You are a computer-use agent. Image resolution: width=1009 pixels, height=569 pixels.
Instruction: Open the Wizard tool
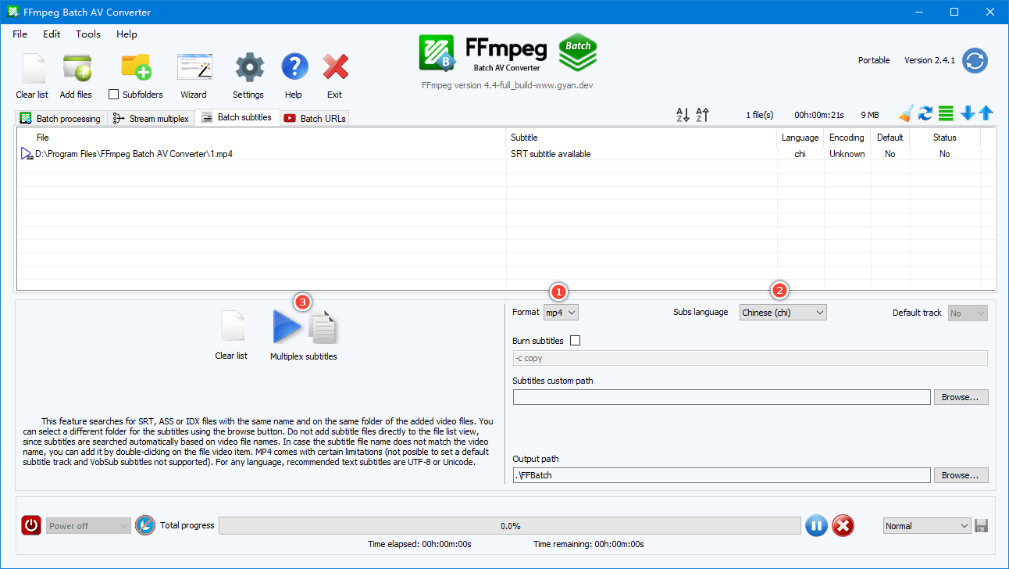tap(194, 70)
